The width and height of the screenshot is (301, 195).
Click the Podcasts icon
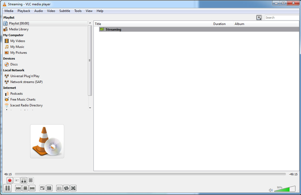pos(7,94)
